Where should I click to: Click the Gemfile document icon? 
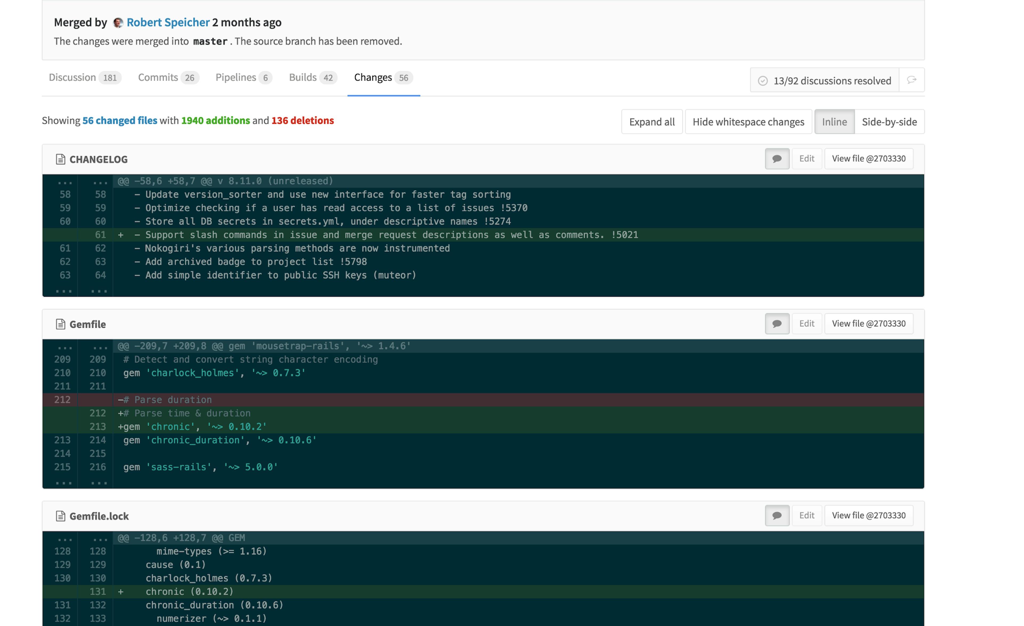click(60, 324)
